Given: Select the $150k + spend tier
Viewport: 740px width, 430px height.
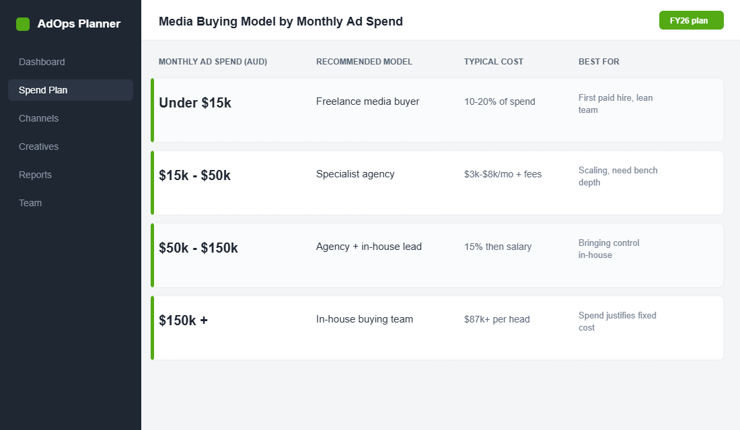Looking at the screenshot, I should point(183,320).
